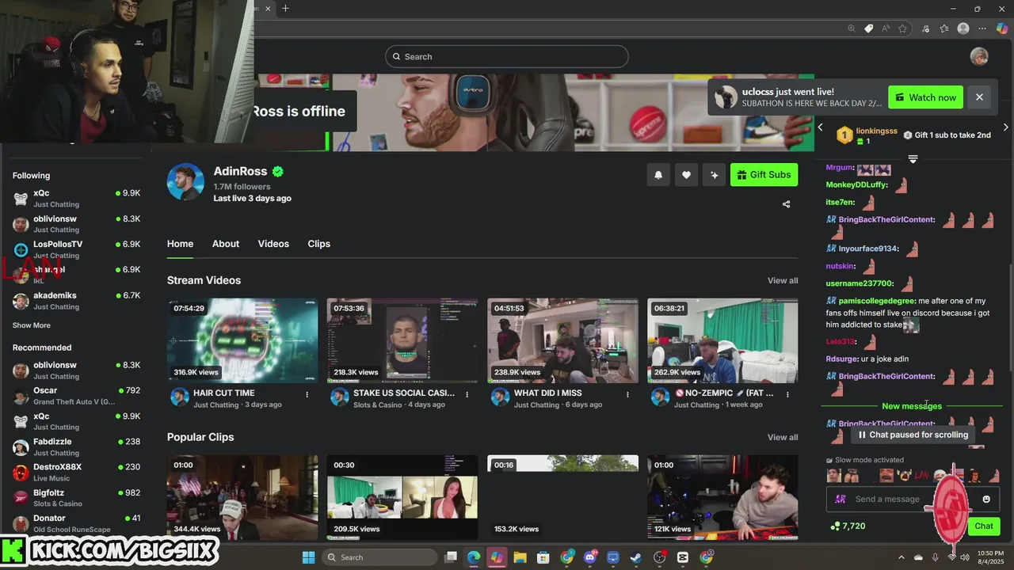Click the Watch now button
Viewport: 1014px width, 570px height.
tap(925, 97)
